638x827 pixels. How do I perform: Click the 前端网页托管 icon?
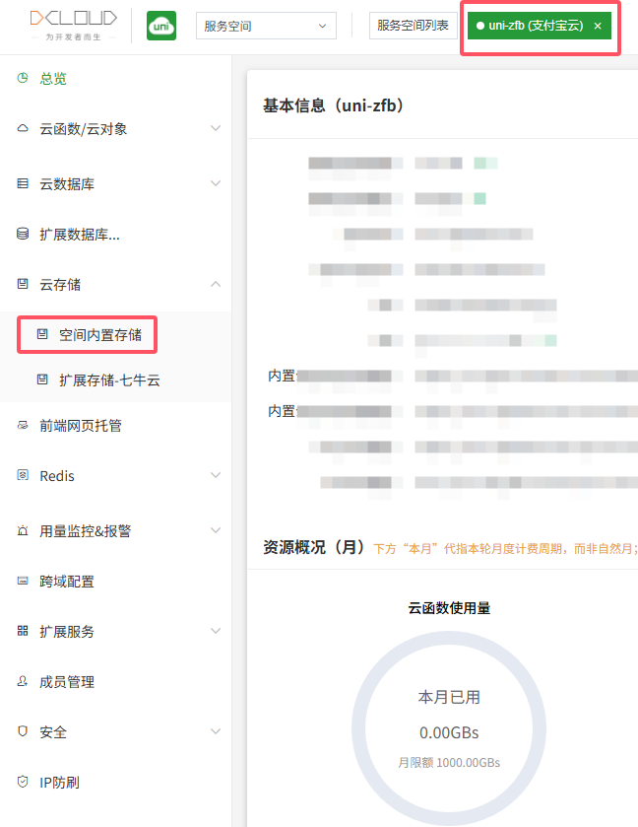(x=23, y=425)
